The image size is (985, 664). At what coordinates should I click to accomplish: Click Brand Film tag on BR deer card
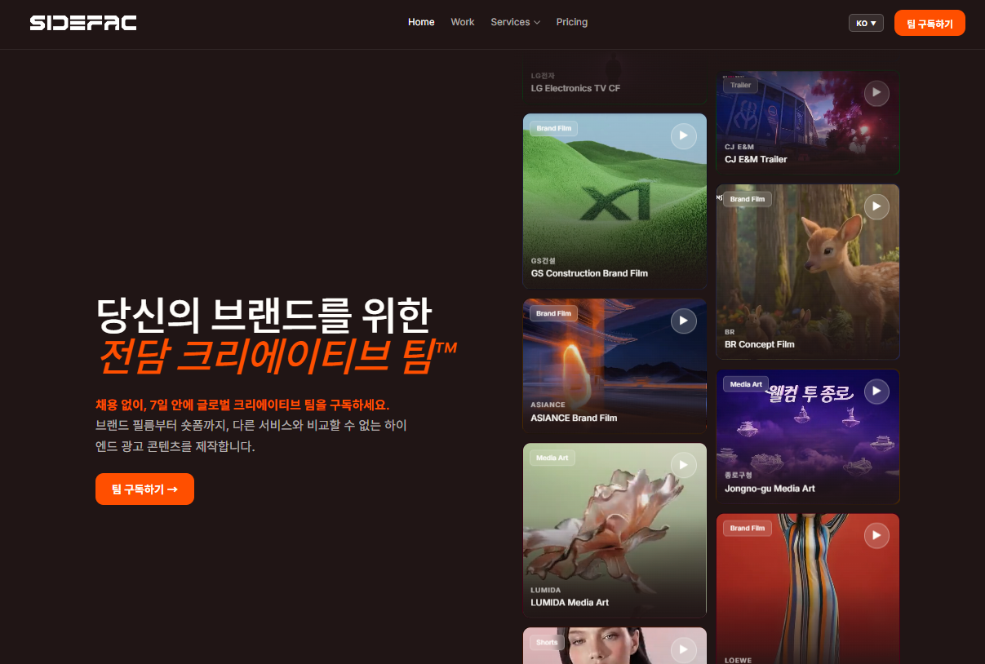[x=747, y=199]
